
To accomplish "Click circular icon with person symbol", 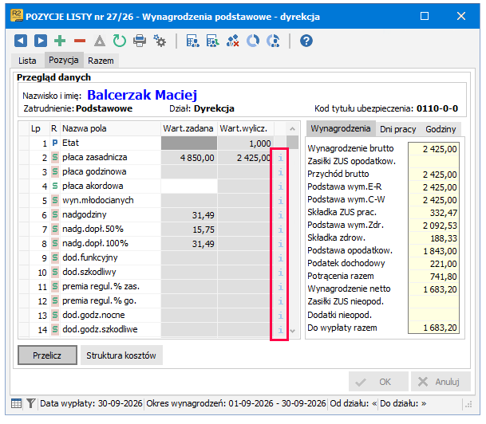I will point(273,41).
